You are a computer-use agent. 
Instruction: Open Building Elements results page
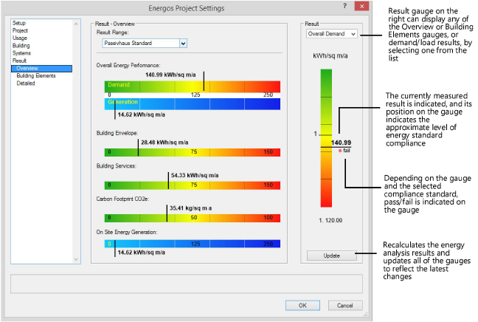(36, 75)
